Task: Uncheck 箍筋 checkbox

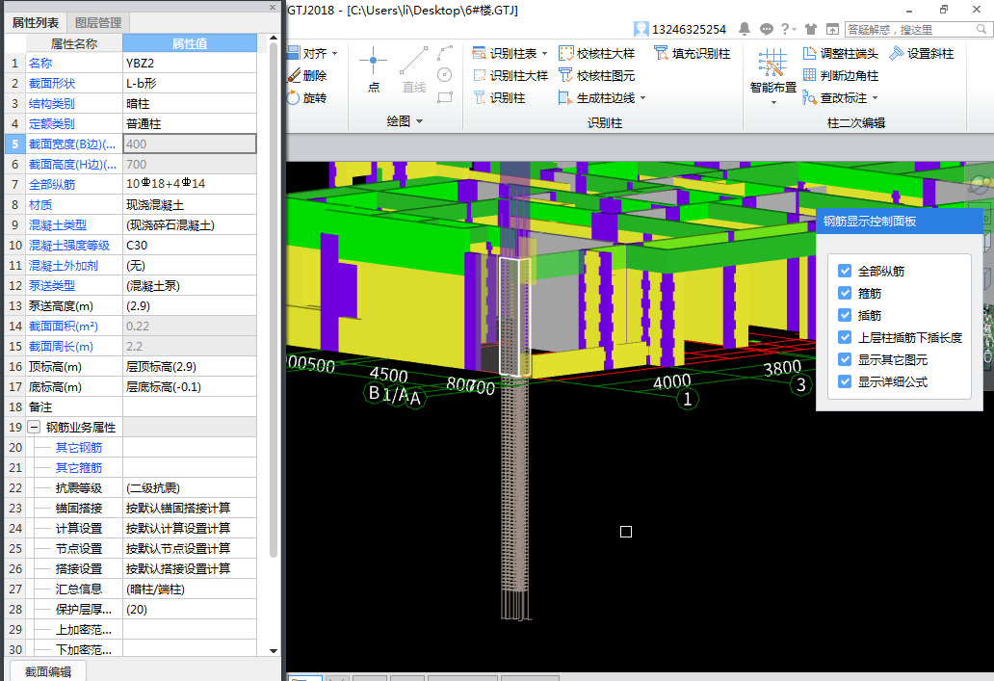Action: [x=845, y=293]
